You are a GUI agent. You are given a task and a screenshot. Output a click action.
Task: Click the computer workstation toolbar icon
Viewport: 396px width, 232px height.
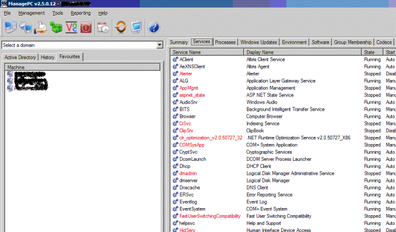pyautogui.click(x=10, y=27)
